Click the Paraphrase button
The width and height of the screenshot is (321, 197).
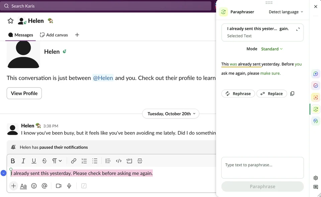pyautogui.click(x=262, y=186)
